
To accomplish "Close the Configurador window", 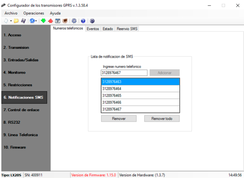I will coord(238,6).
